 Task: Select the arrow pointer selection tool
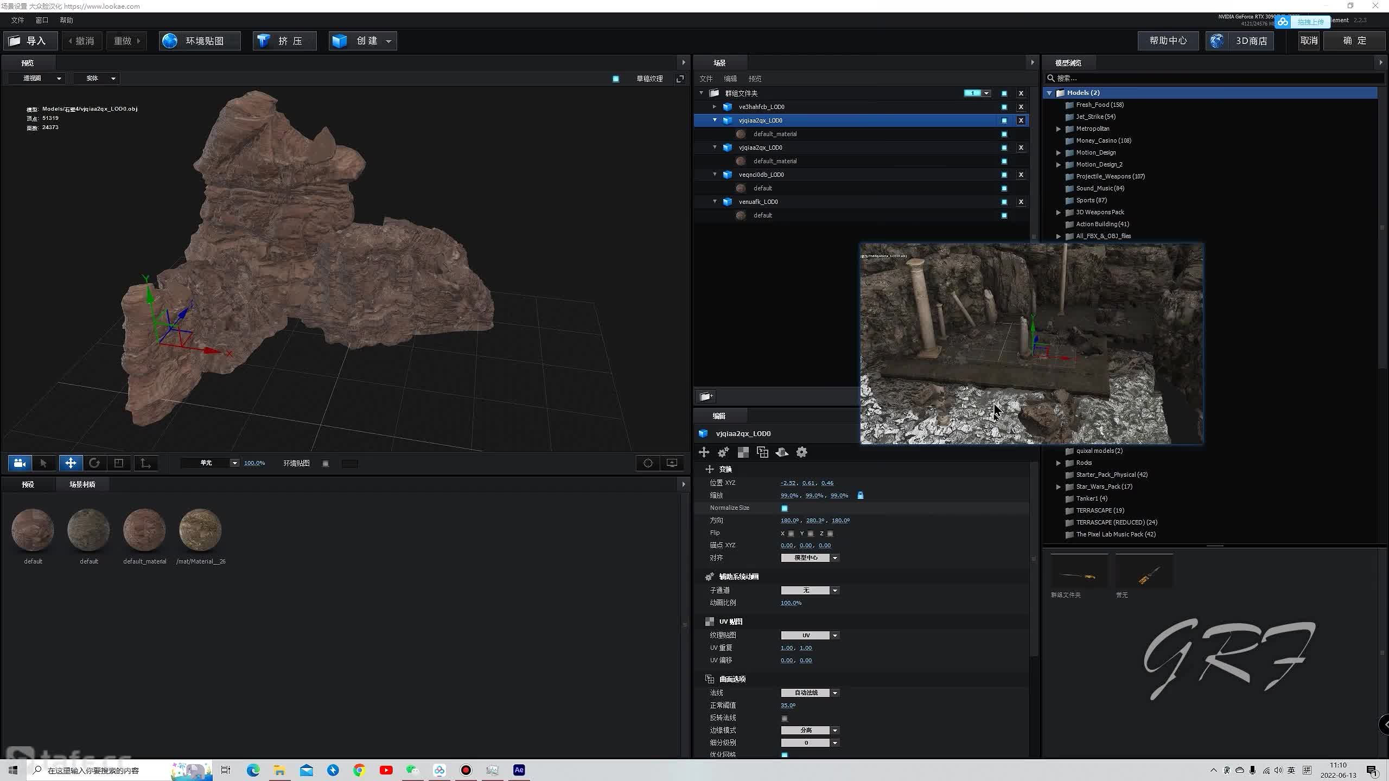click(44, 463)
